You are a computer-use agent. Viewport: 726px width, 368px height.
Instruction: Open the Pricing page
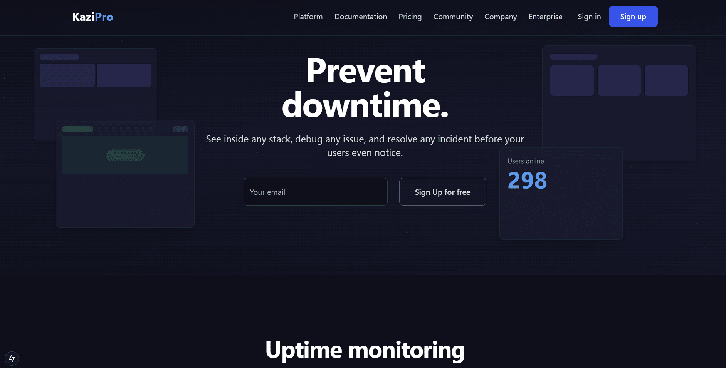point(410,17)
